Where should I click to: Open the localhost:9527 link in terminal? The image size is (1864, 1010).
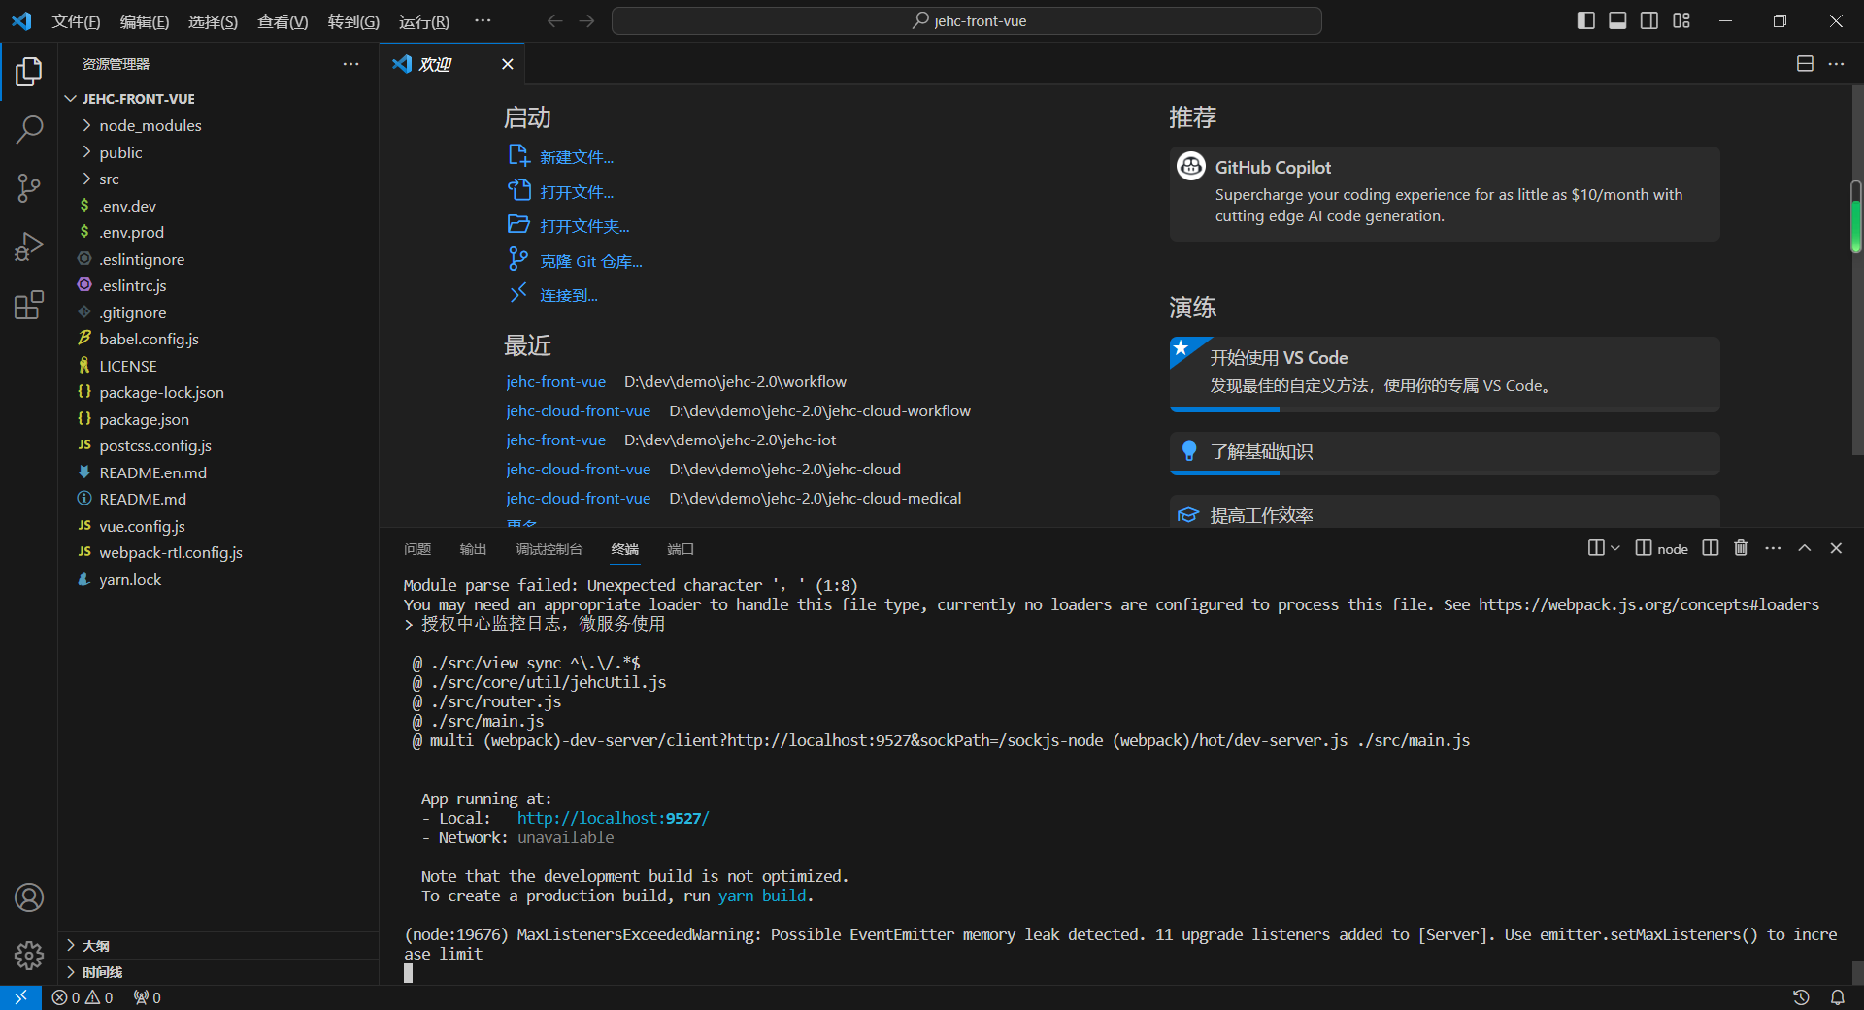point(613,818)
